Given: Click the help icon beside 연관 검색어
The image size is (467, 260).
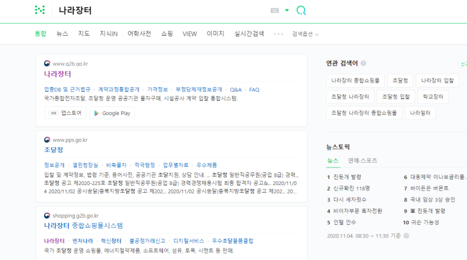Looking at the screenshot, I should pos(363,63).
